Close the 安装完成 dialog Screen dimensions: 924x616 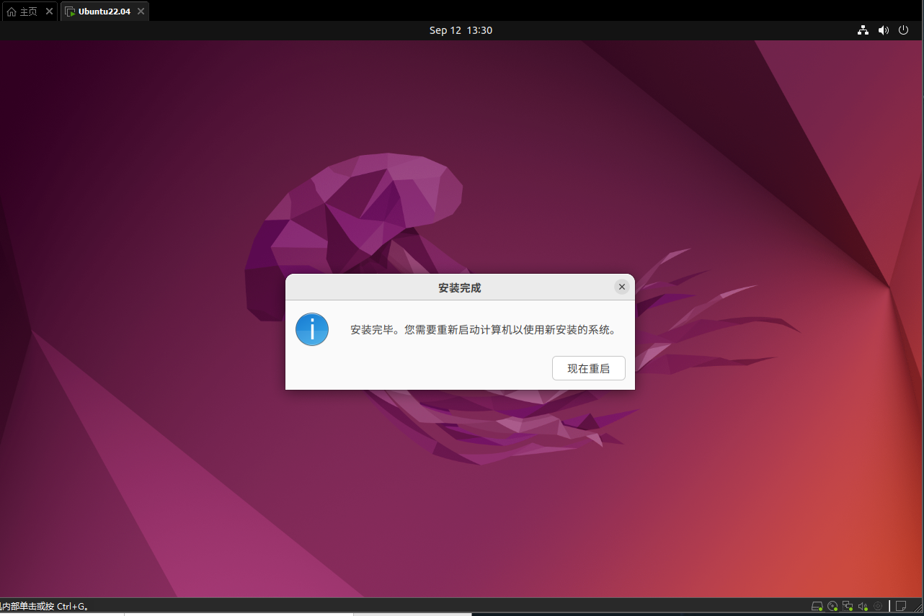click(621, 287)
